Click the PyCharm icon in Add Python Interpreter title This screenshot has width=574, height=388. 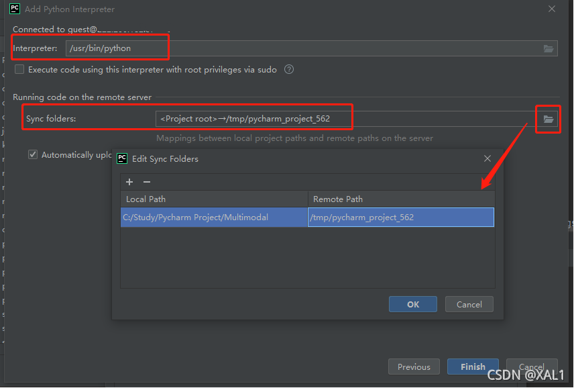click(15, 9)
